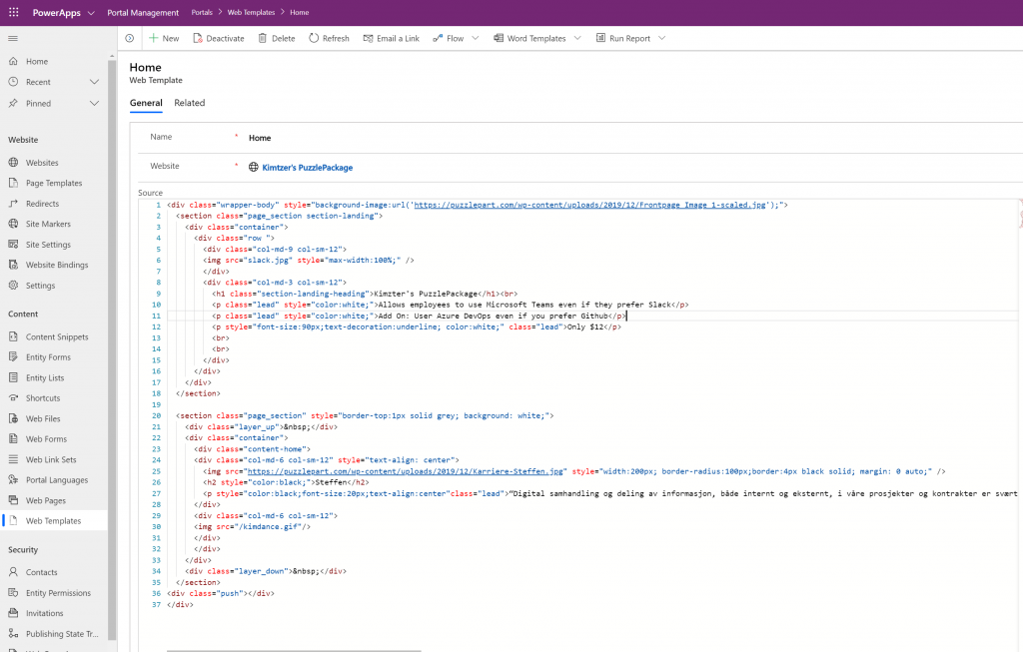Click the Recent clock icon

pos(13,82)
